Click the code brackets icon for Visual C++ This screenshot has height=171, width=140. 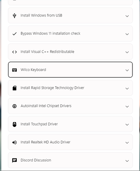(x=14, y=52)
